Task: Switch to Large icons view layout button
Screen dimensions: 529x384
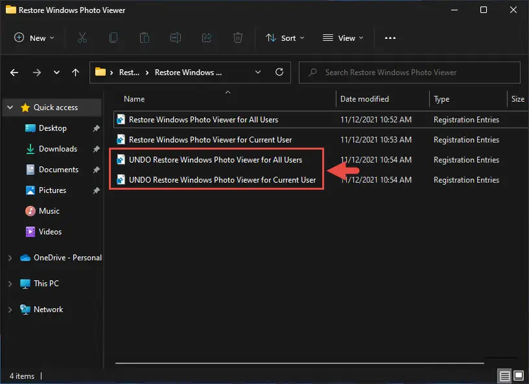Action: pyautogui.click(x=519, y=375)
